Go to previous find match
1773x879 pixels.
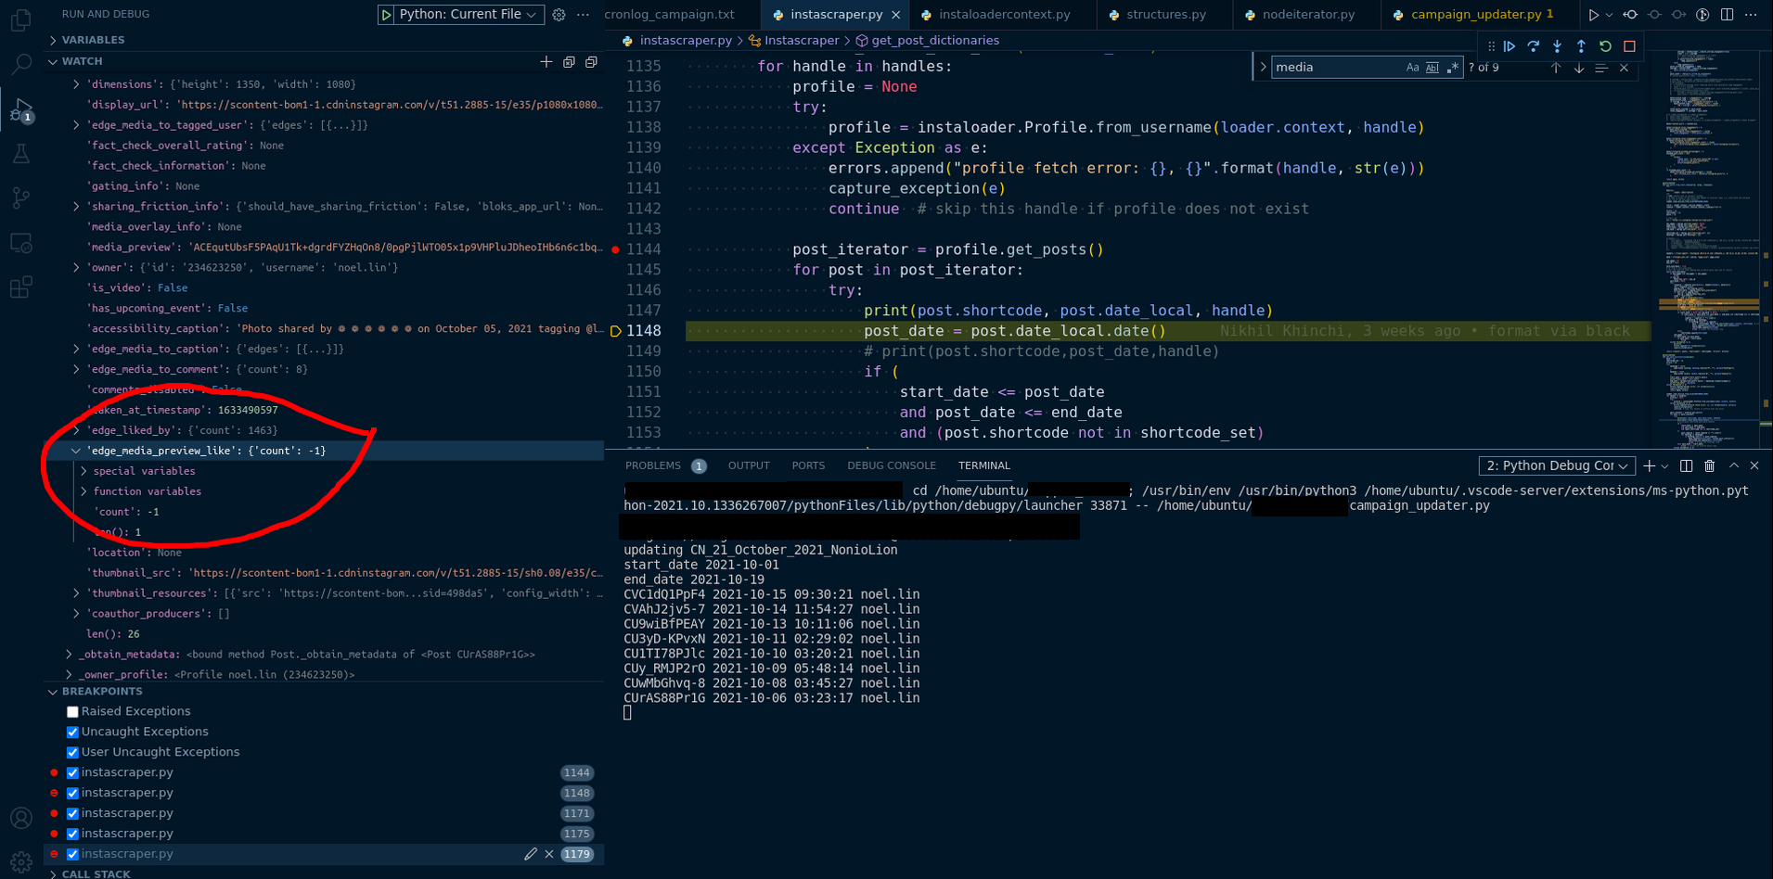(1556, 68)
